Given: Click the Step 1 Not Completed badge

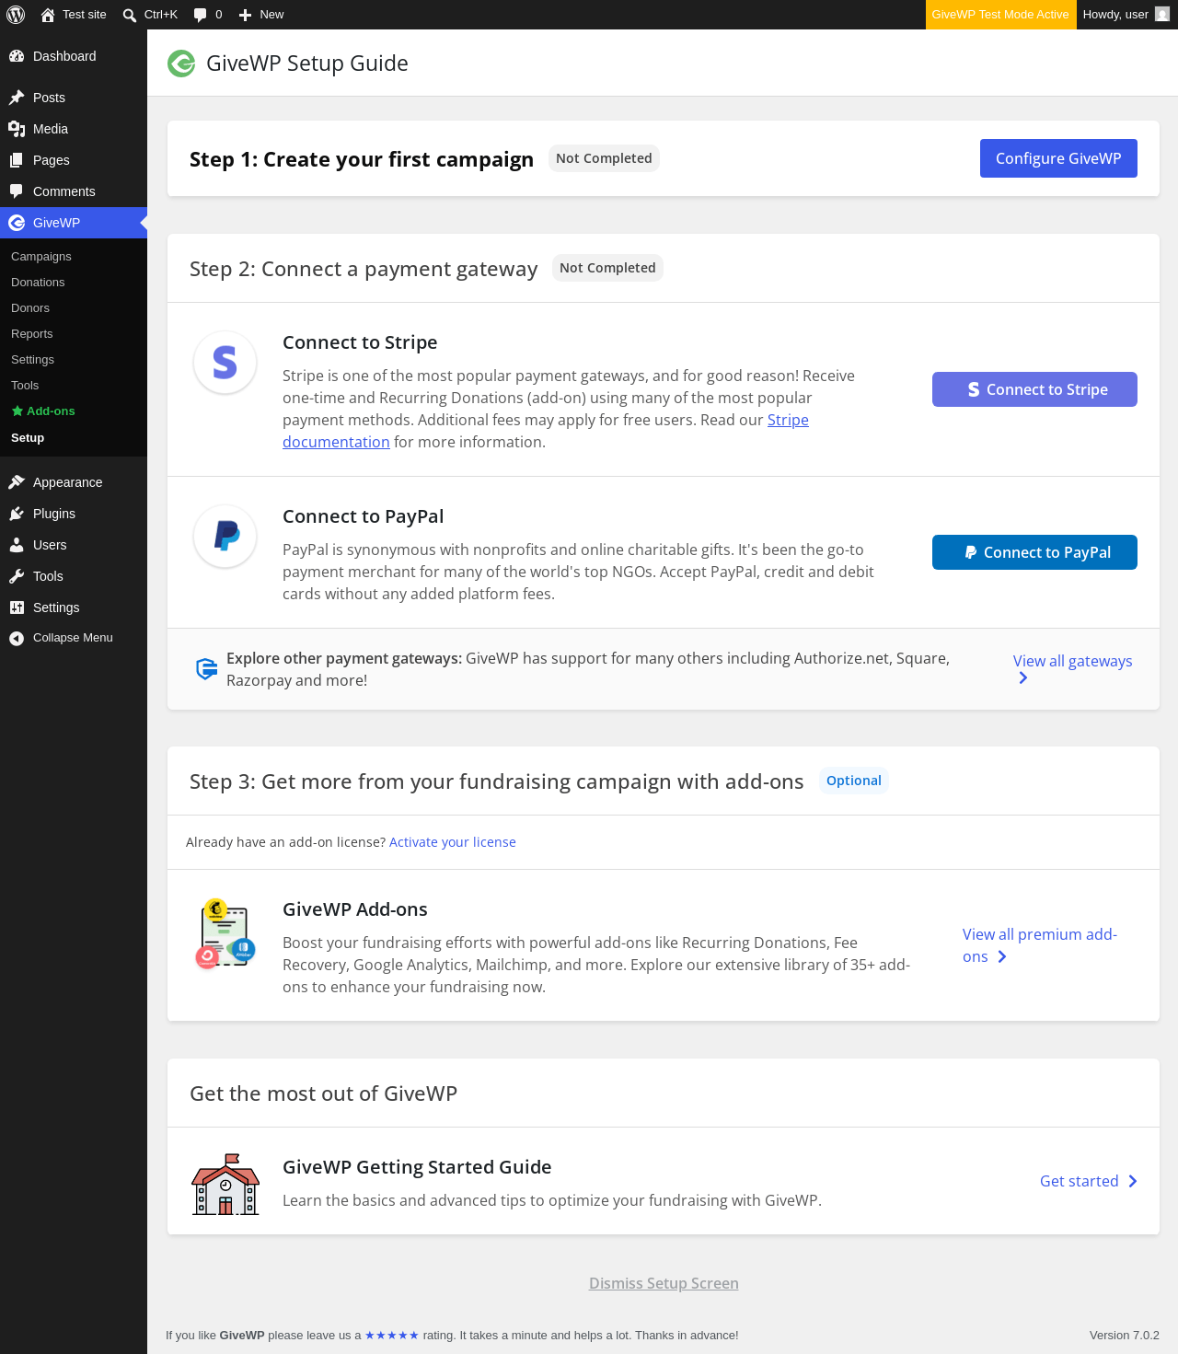Looking at the screenshot, I should point(604,158).
